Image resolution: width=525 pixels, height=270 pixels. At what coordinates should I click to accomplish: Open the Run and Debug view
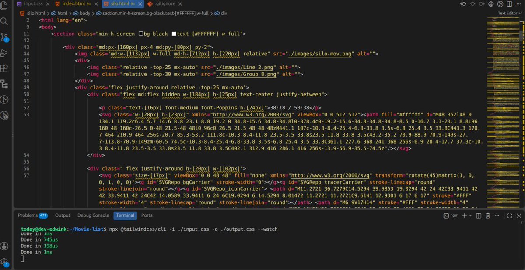point(4,53)
